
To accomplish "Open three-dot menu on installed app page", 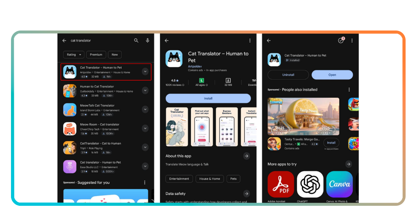I will pos(352,41).
